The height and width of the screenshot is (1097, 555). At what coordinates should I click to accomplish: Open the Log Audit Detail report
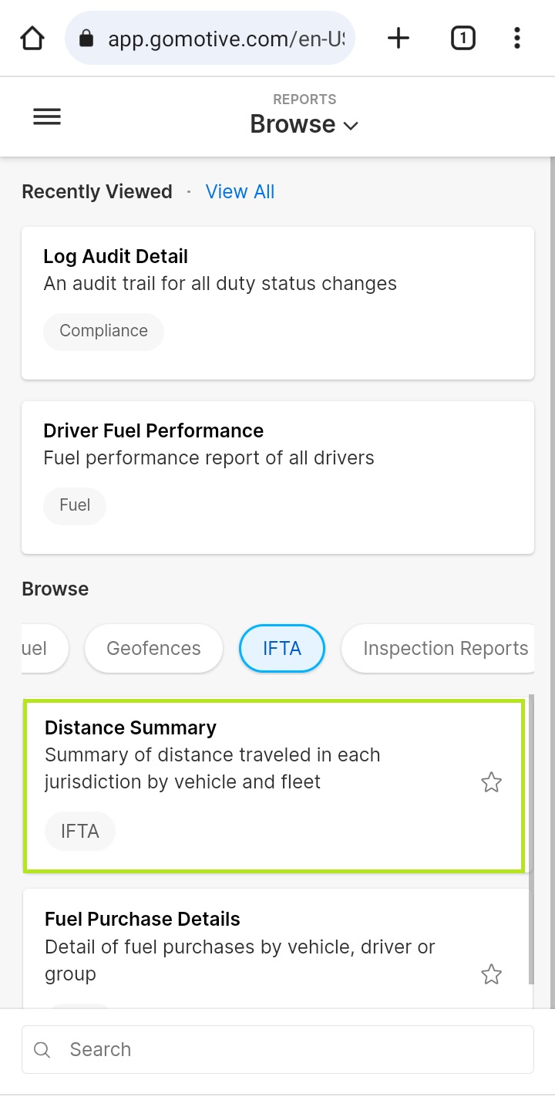tap(277, 303)
